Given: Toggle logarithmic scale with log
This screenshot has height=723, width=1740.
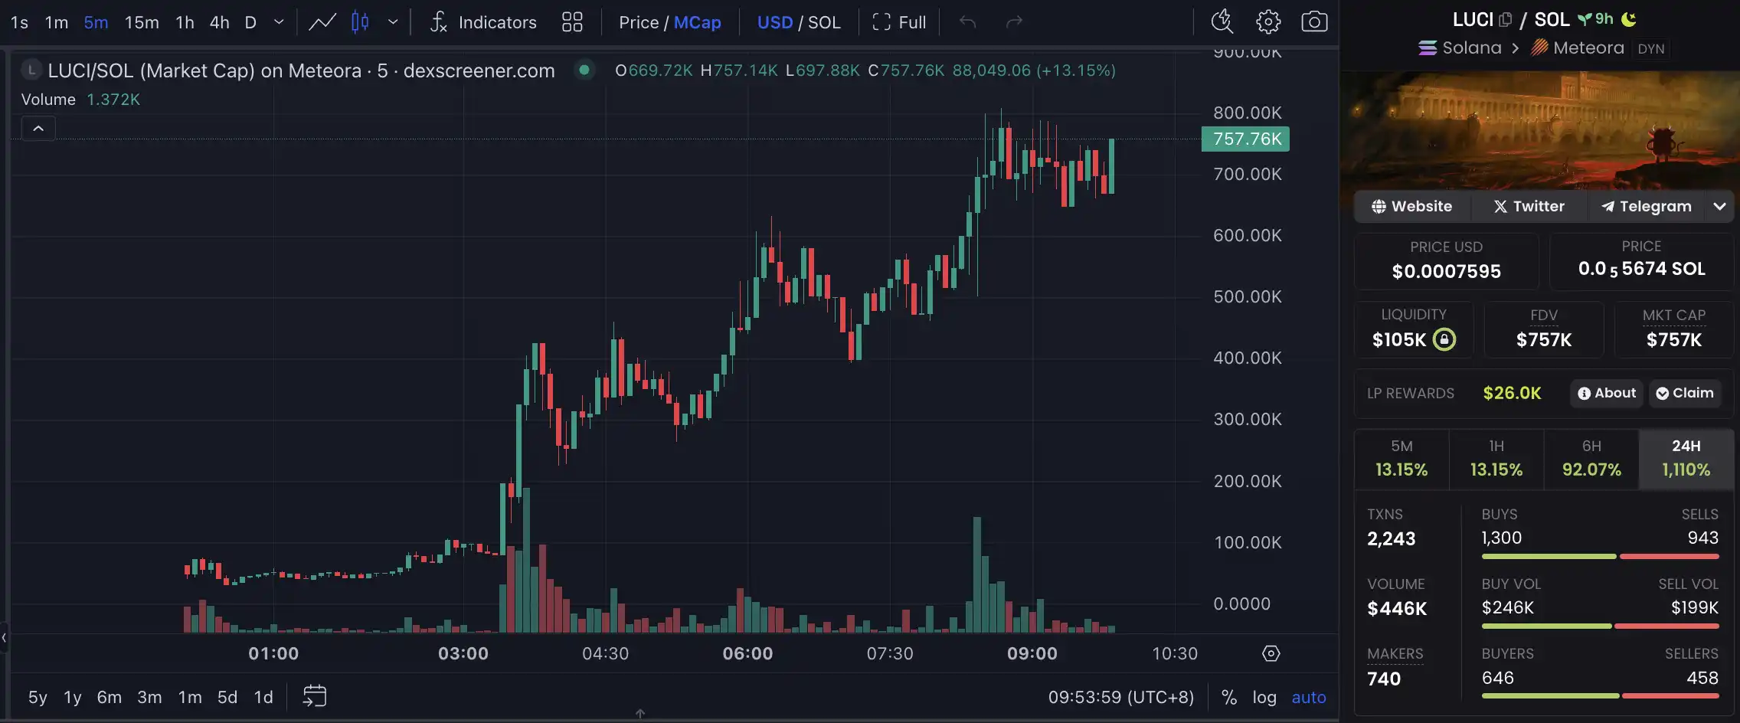Looking at the screenshot, I should [x=1264, y=697].
